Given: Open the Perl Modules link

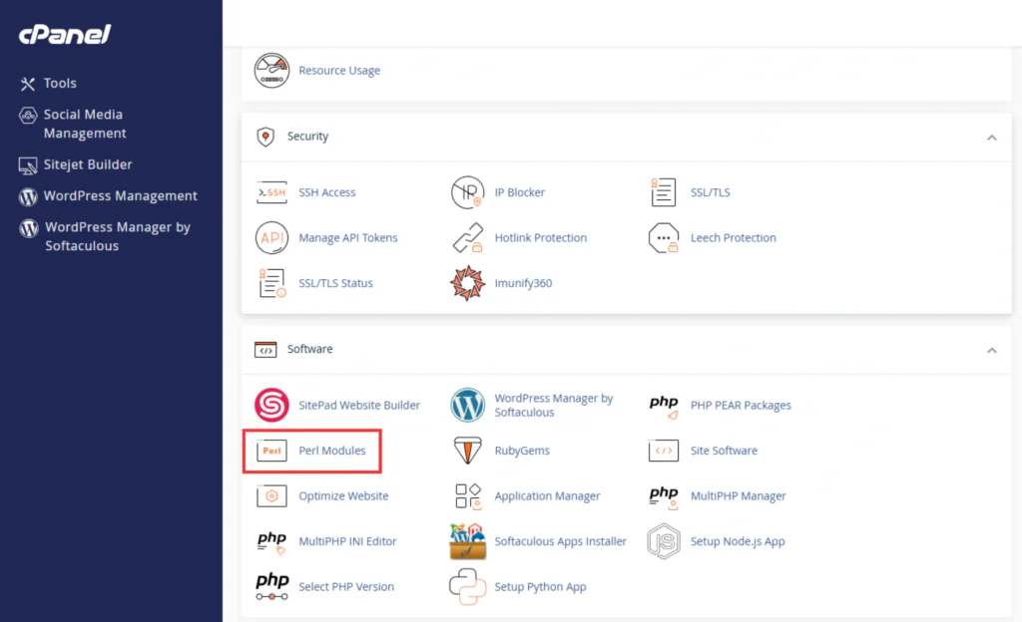Looking at the screenshot, I should (x=332, y=451).
